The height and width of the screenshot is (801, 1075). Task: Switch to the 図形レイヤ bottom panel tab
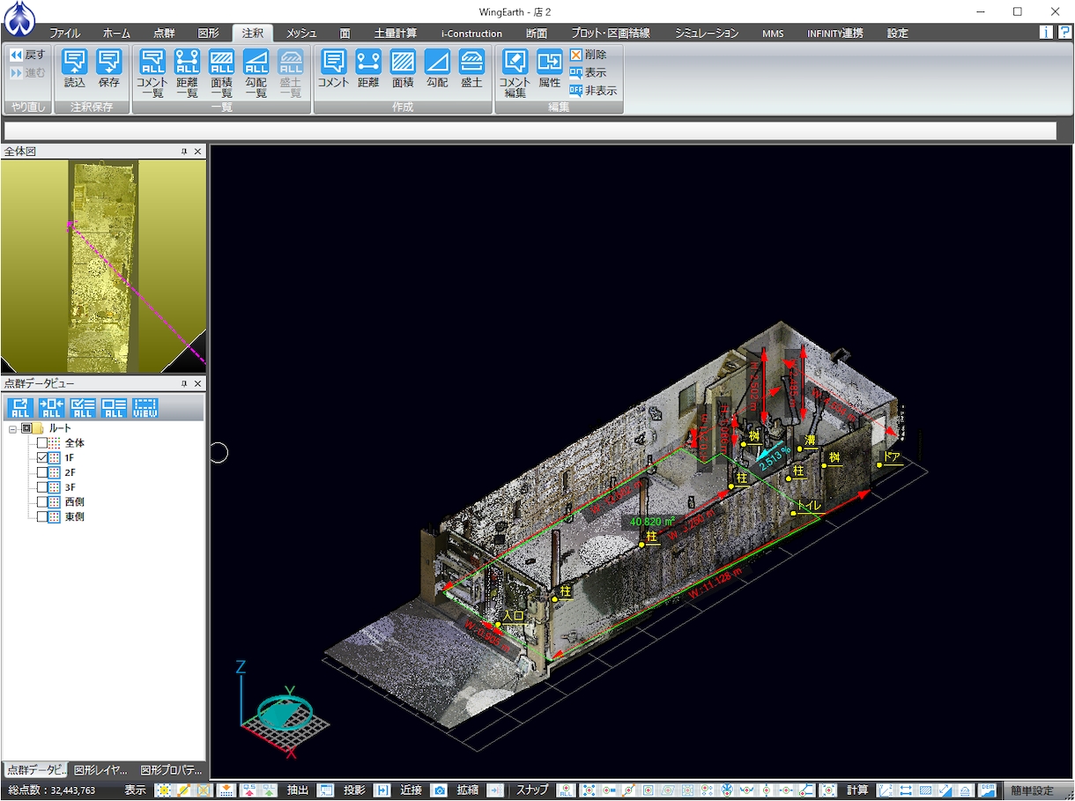click(x=100, y=769)
